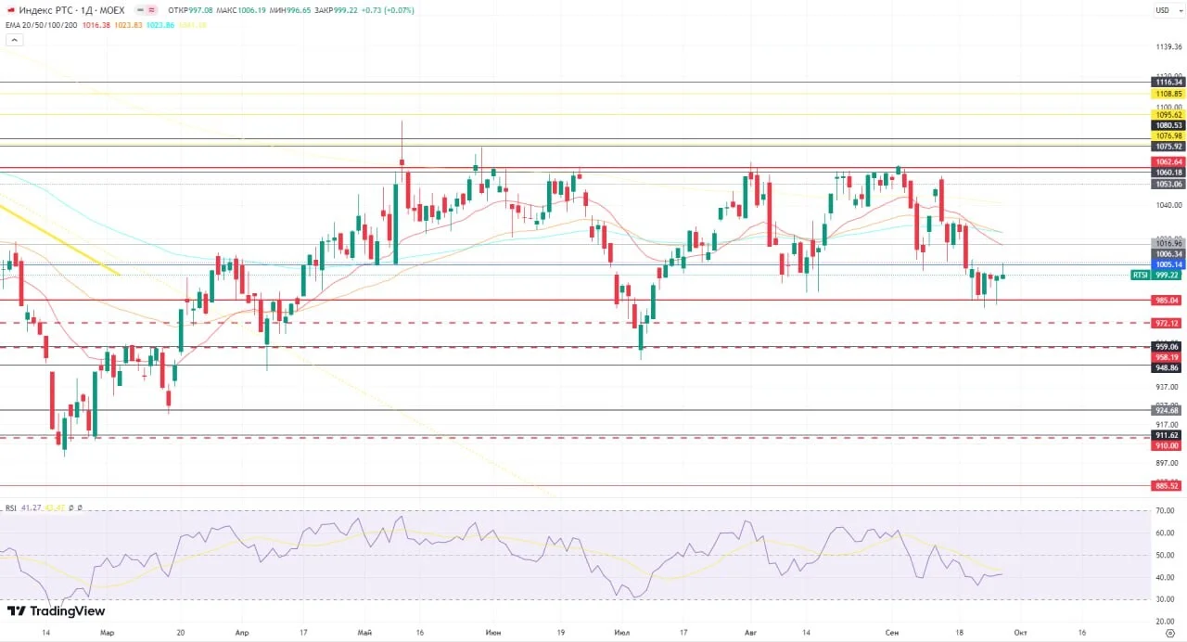Click the orange 1023.83 EMA value
Image resolution: width=1187 pixels, height=642 pixels.
click(128, 25)
